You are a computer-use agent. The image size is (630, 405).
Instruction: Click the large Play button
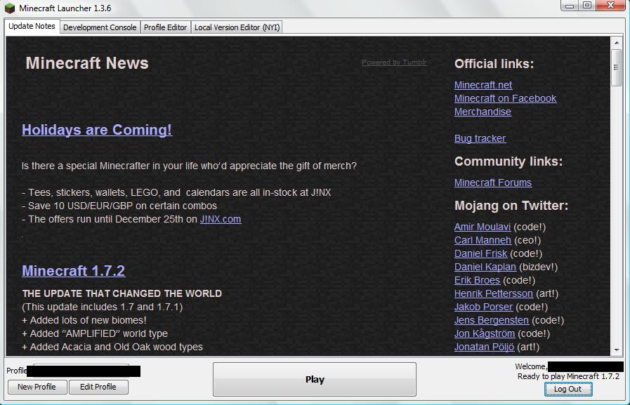315,379
